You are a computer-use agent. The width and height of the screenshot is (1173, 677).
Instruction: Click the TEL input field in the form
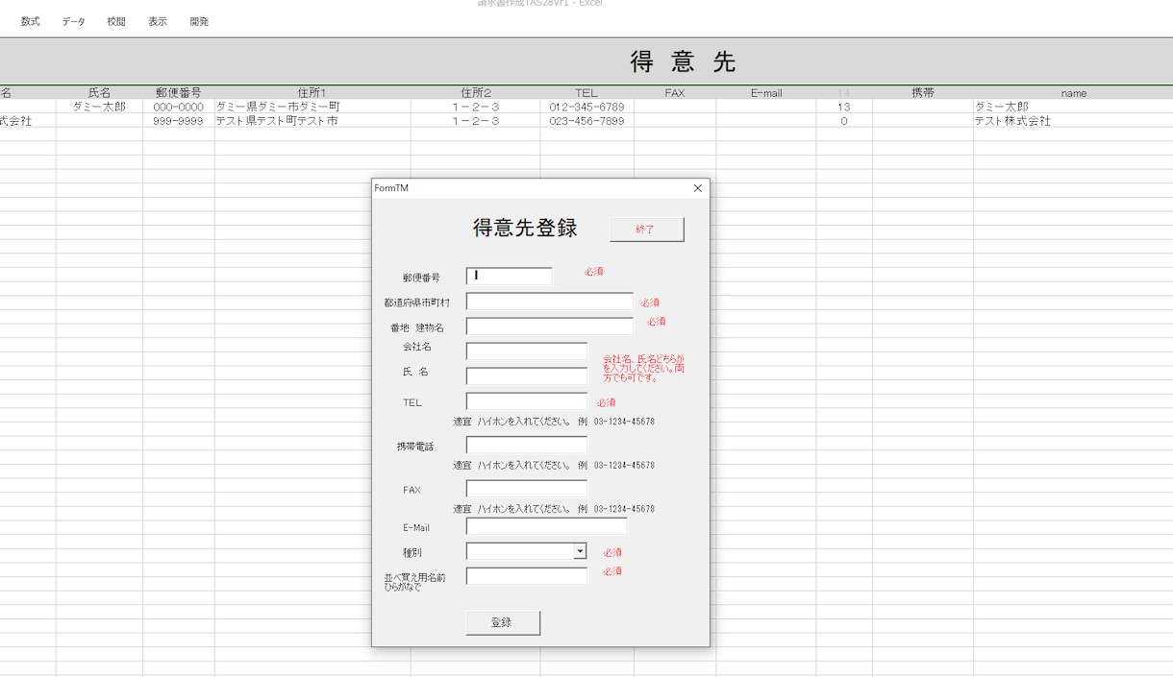pos(527,401)
